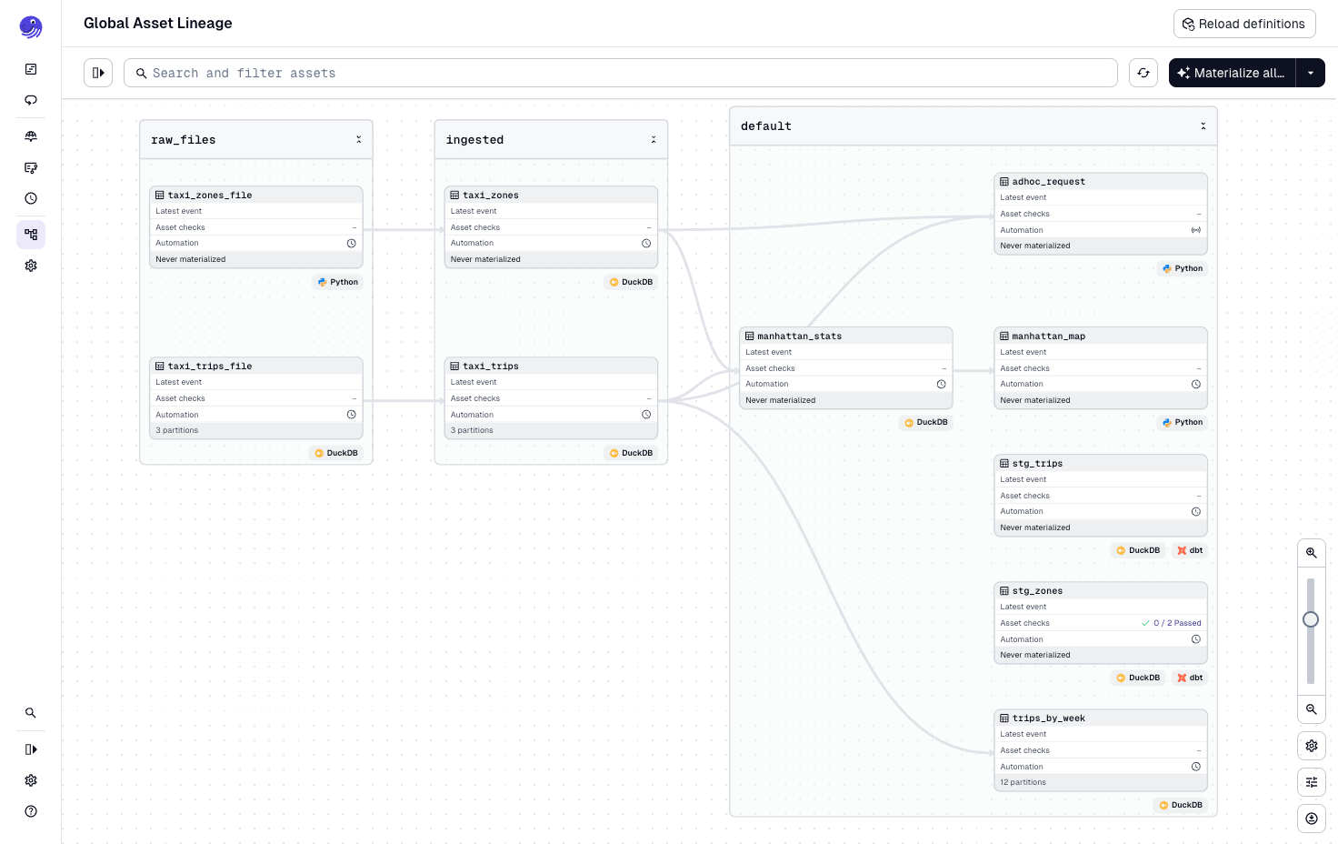1338x844 pixels.
Task: Click the download icon at the bottom right panel
Action: pyautogui.click(x=1312, y=819)
